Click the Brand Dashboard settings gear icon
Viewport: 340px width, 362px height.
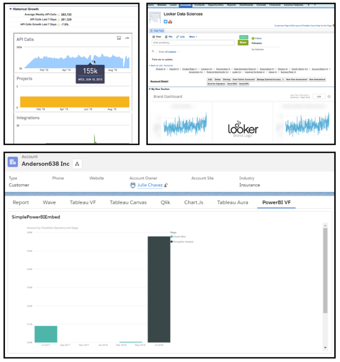329,97
